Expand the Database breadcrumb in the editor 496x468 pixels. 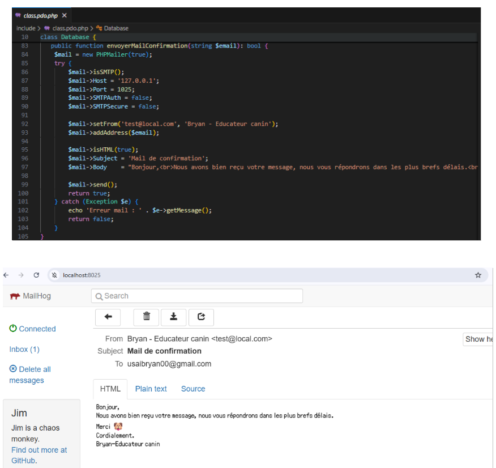click(113, 28)
